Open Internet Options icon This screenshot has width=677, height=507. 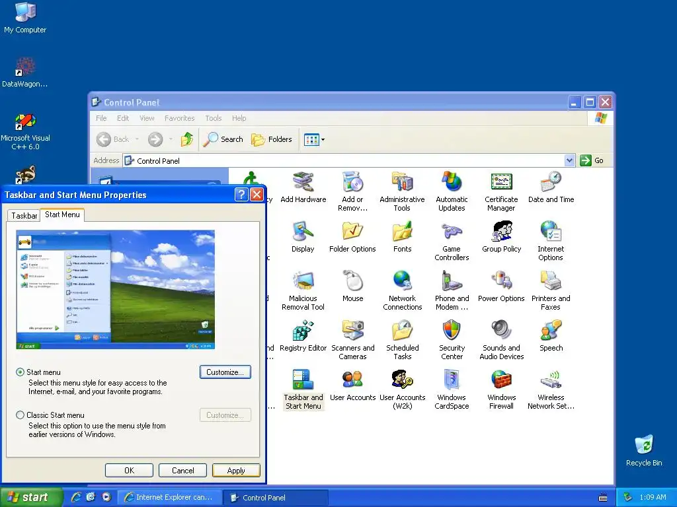tap(551, 241)
